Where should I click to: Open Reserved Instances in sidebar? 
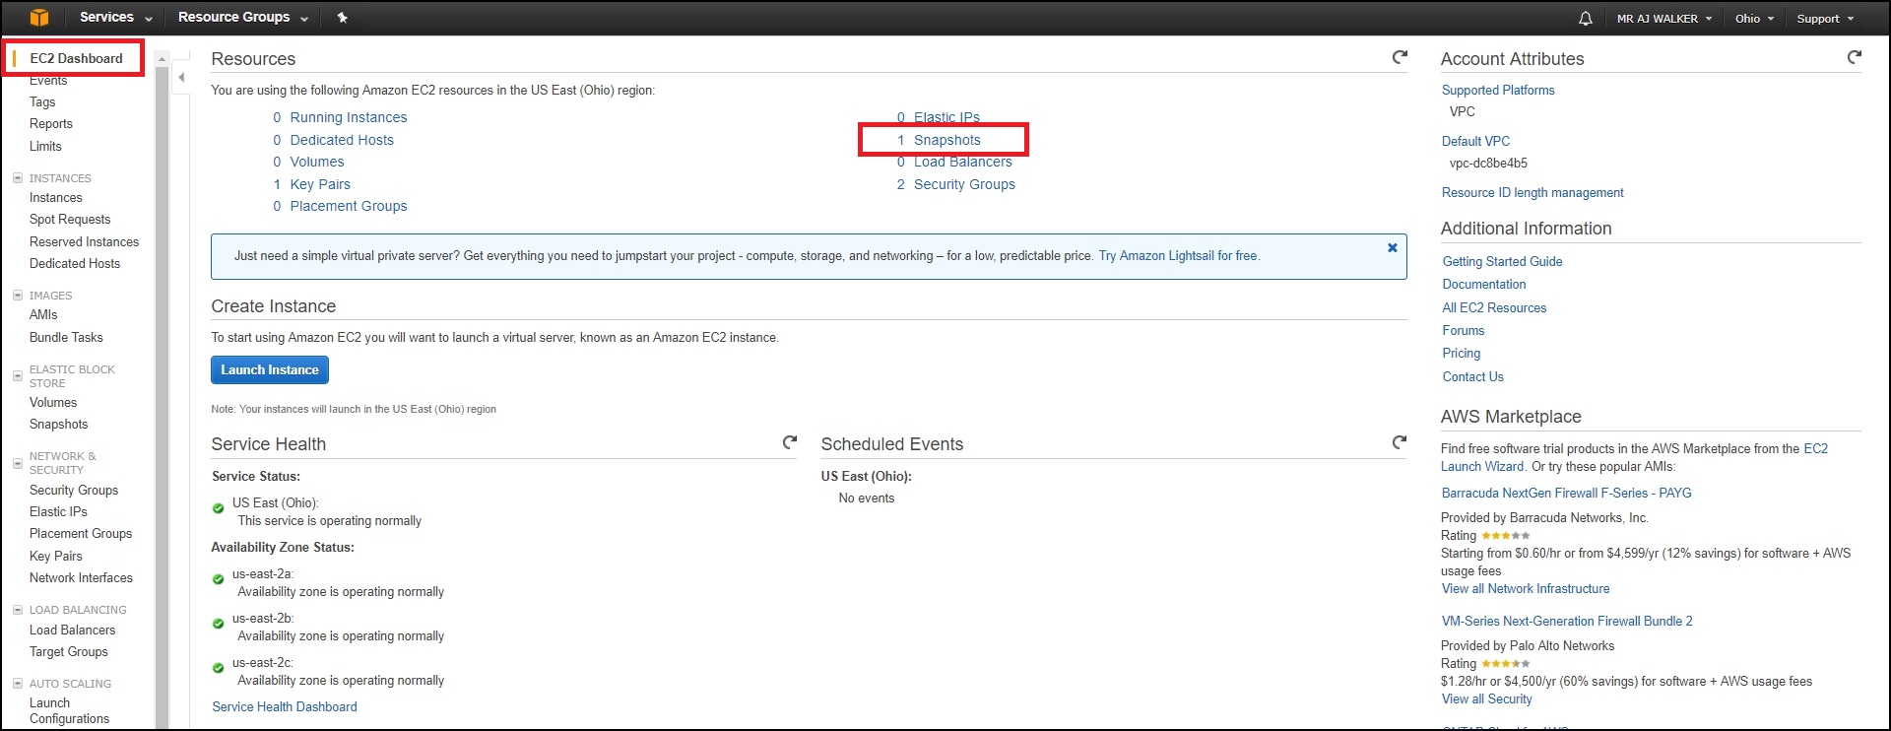pyautogui.click(x=84, y=242)
